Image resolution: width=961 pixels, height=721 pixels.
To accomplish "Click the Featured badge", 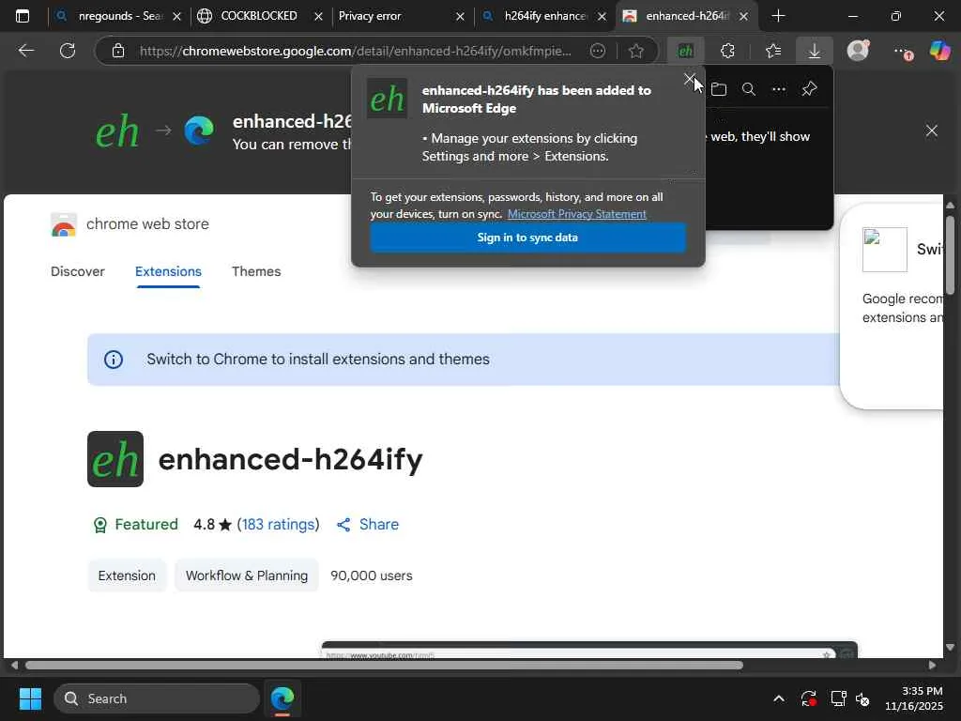I will (x=135, y=525).
